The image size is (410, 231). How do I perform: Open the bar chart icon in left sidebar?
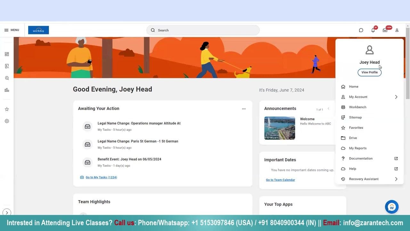pyautogui.click(x=7, y=90)
